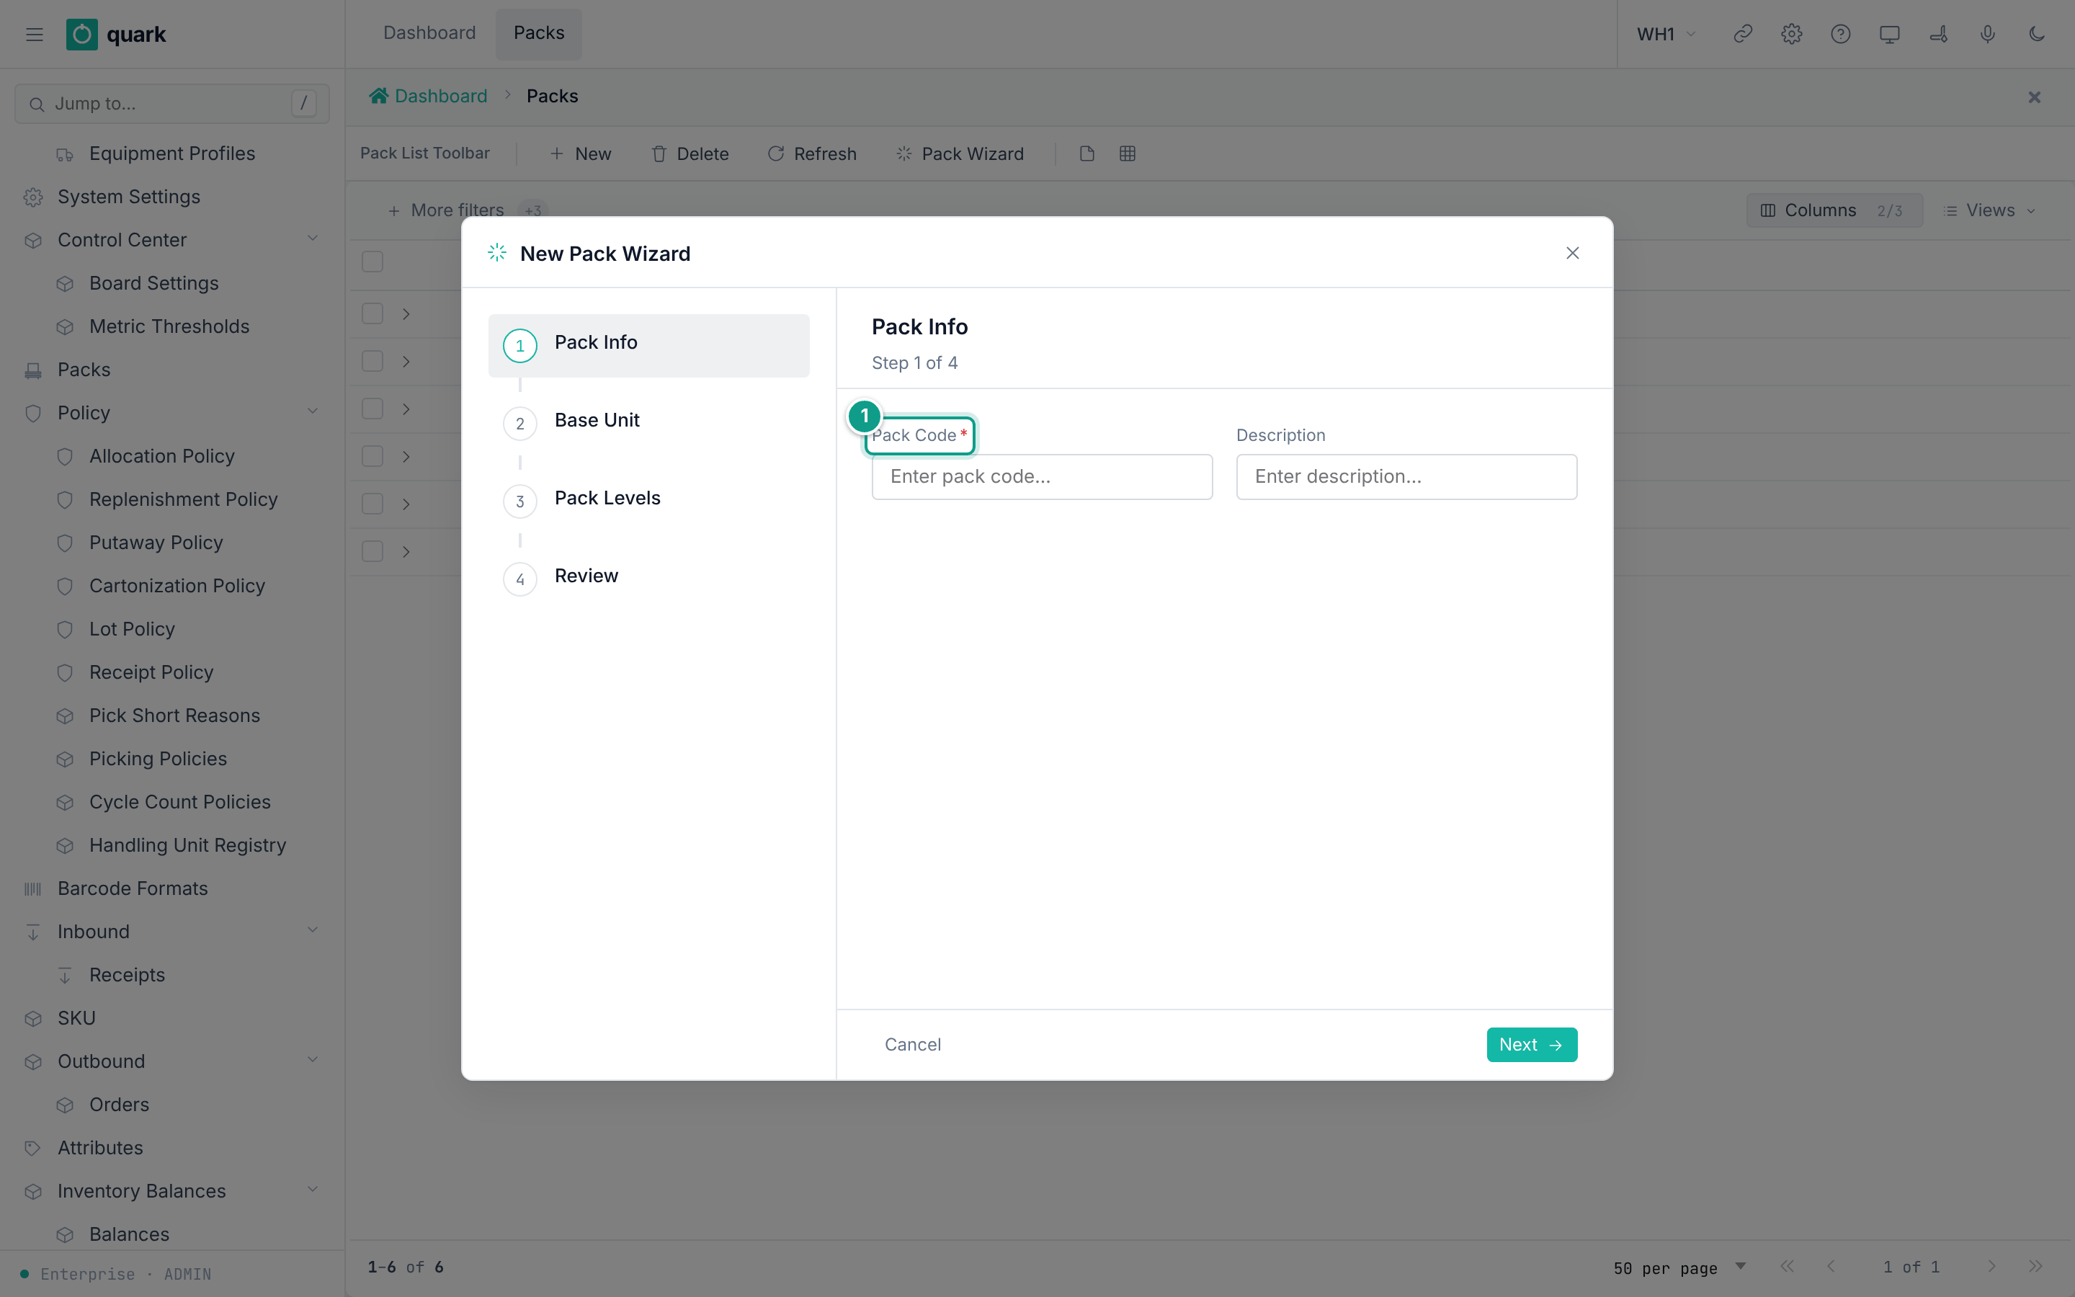This screenshot has height=1297, width=2075.
Task: Toggle the select-all header checkbox
Action: click(372, 262)
